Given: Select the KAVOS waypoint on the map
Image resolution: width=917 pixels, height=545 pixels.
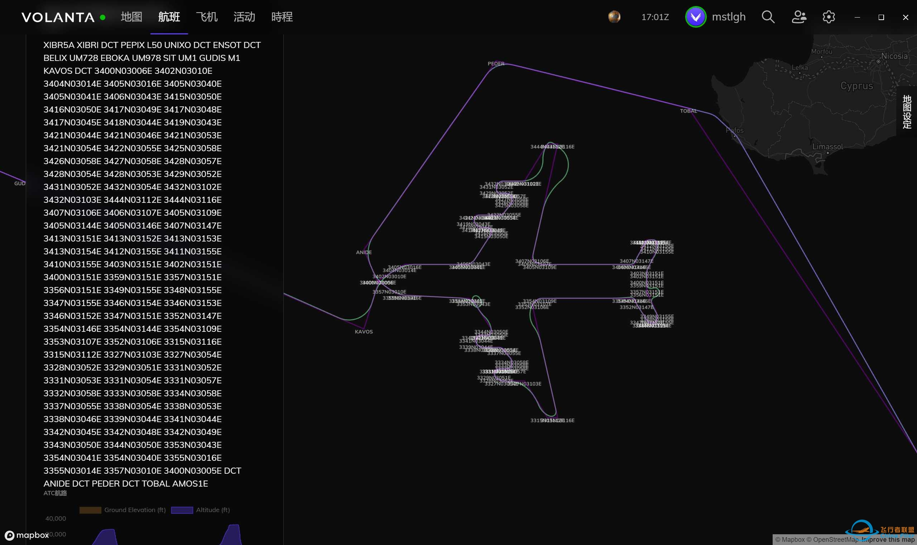Looking at the screenshot, I should tap(364, 332).
